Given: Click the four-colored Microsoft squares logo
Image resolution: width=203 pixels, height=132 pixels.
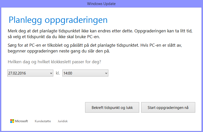Looking at the screenshot, I should tap(12, 121).
